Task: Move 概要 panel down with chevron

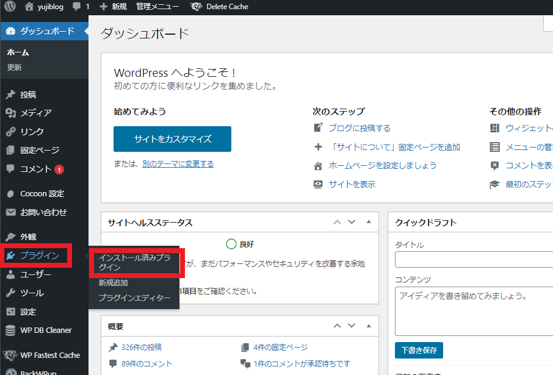Action: 352,326
